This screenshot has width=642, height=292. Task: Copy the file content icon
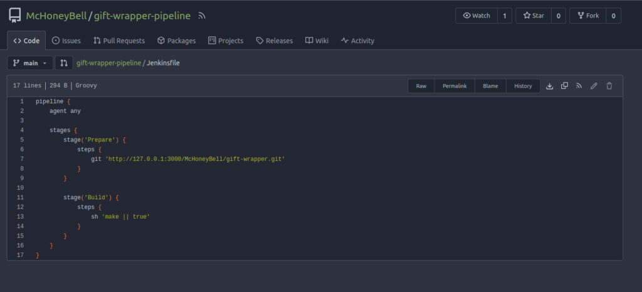[564, 86]
